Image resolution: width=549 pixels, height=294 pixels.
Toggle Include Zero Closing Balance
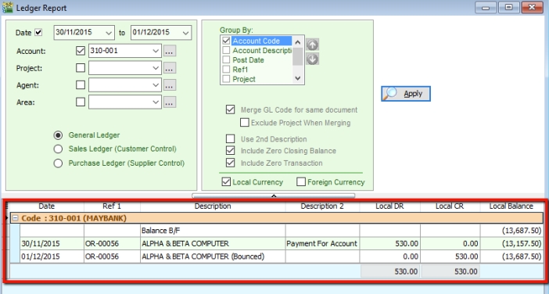click(x=231, y=151)
